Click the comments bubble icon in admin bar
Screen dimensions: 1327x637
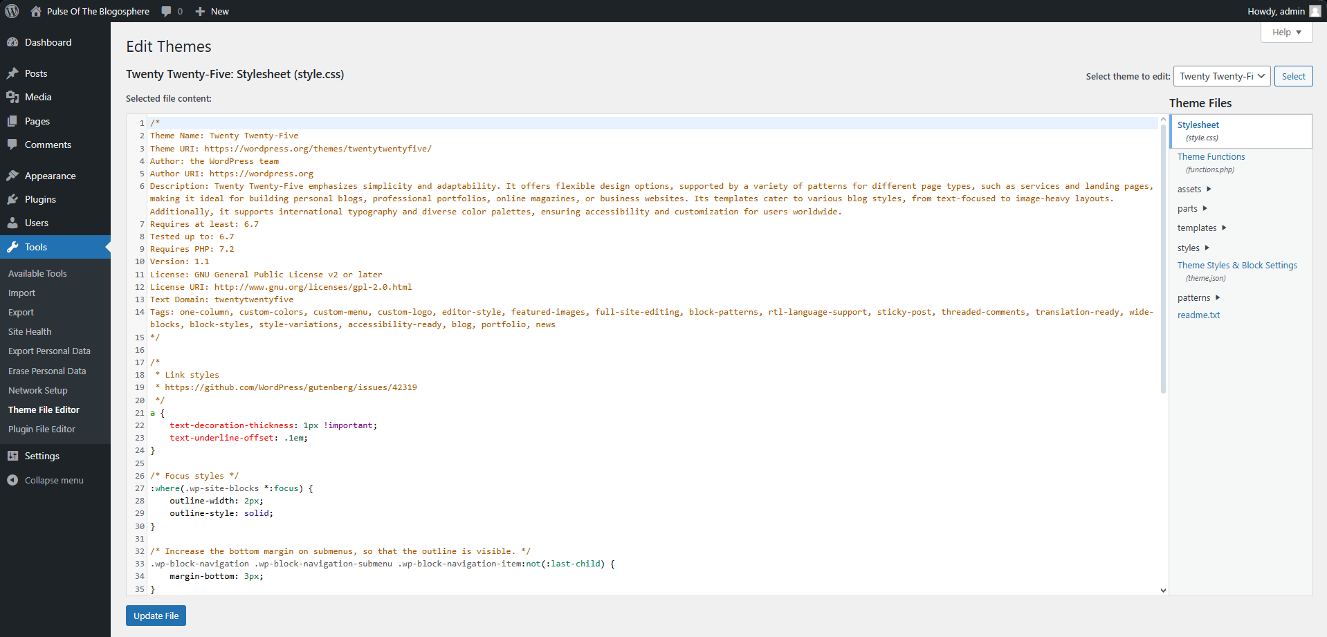pos(167,11)
